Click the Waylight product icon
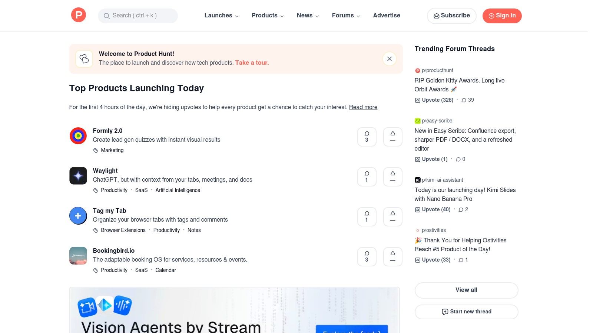593x333 pixels. pyautogui.click(x=78, y=176)
